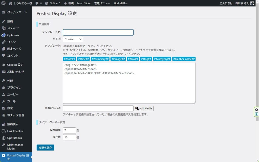Close the floating side widget with X icon
The image size is (259, 162).
256,110
